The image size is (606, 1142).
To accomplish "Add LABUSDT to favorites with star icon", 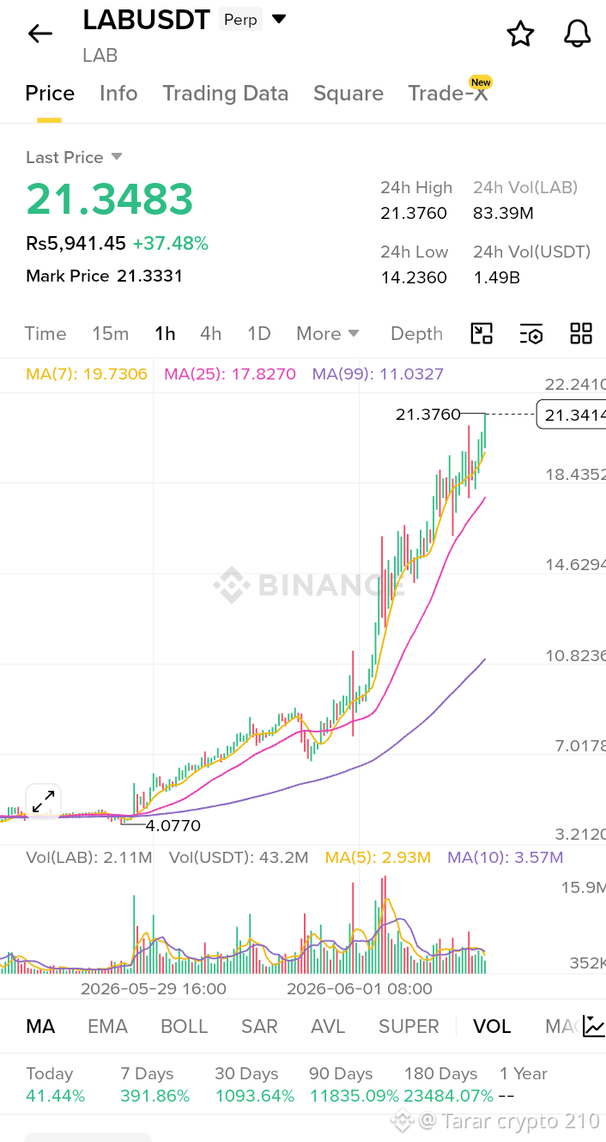I will (520, 33).
